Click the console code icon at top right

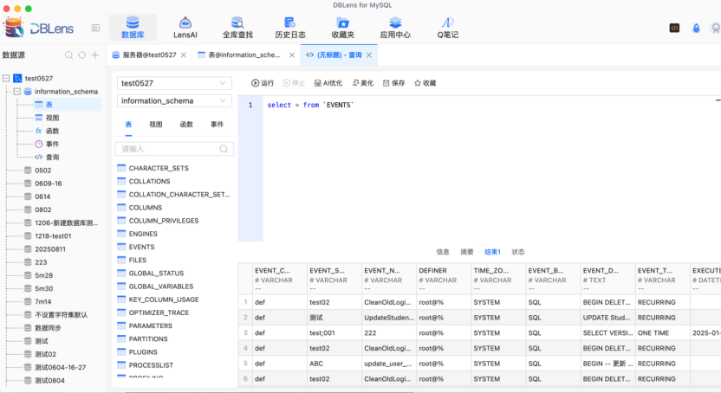click(674, 28)
